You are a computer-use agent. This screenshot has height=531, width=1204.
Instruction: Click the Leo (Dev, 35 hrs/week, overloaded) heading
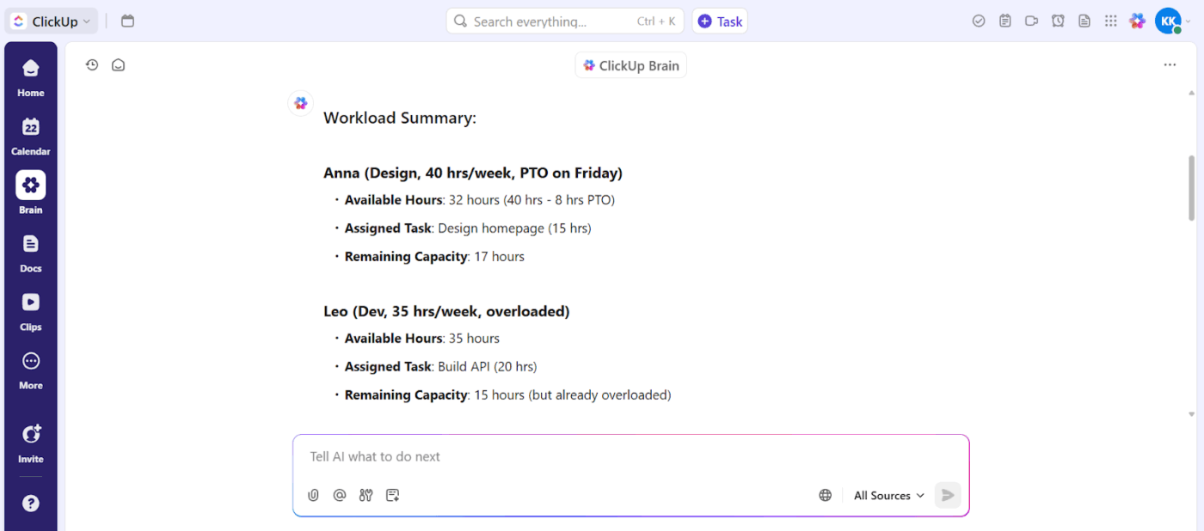(446, 311)
